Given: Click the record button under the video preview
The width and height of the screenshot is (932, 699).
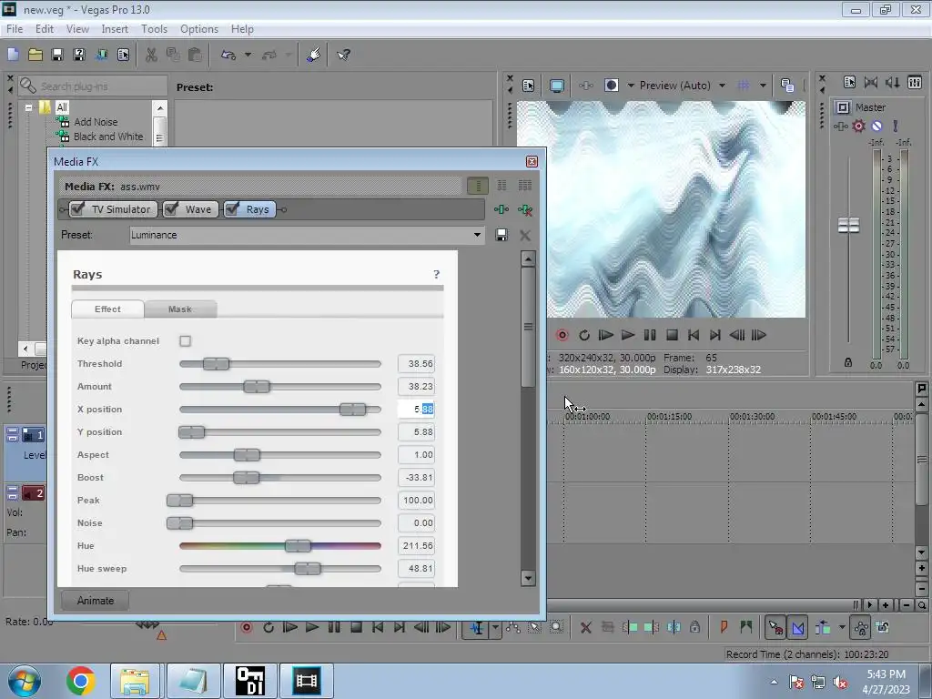Looking at the screenshot, I should coord(562,335).
